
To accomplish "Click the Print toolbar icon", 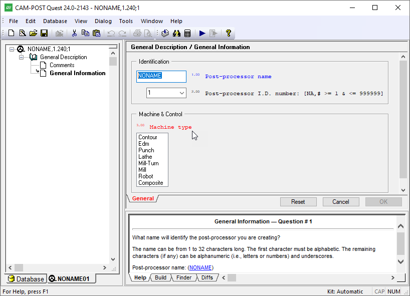I will 137,33.
